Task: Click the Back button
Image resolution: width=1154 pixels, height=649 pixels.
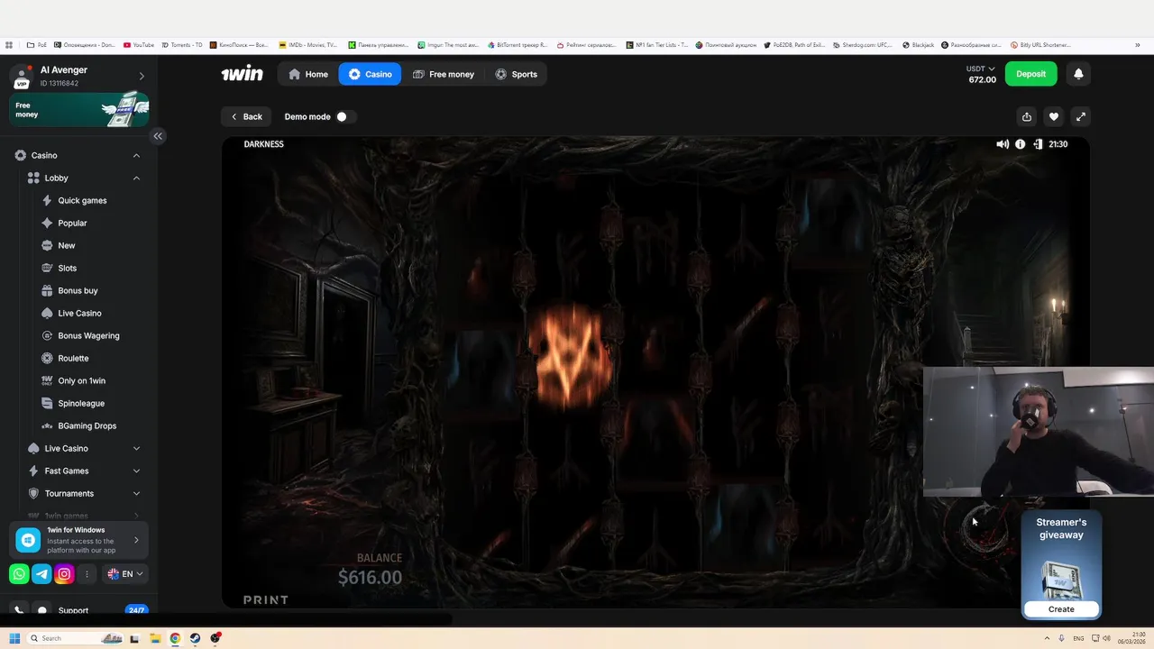Action: tap(246, 116)
